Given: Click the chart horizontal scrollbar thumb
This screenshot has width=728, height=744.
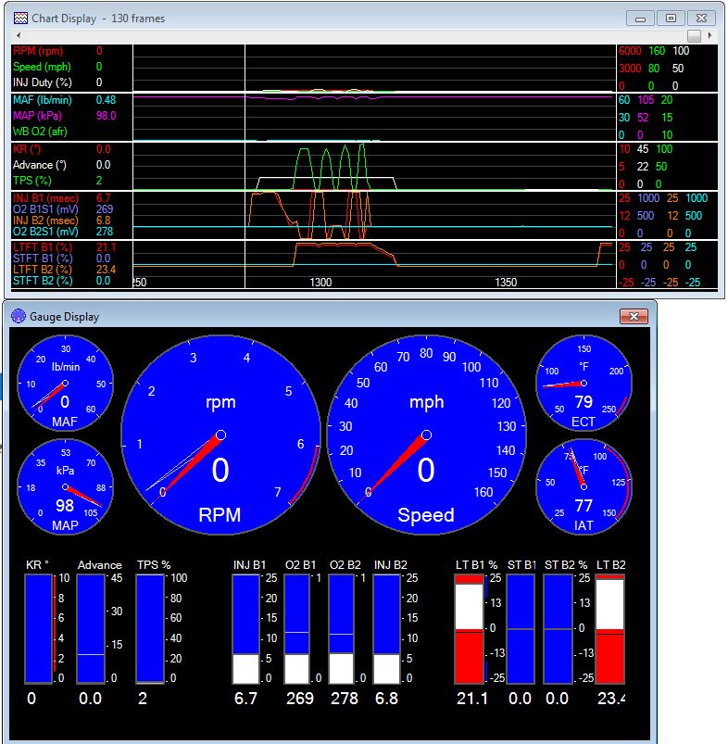Looking at the screenshot, I should point(694,36).
